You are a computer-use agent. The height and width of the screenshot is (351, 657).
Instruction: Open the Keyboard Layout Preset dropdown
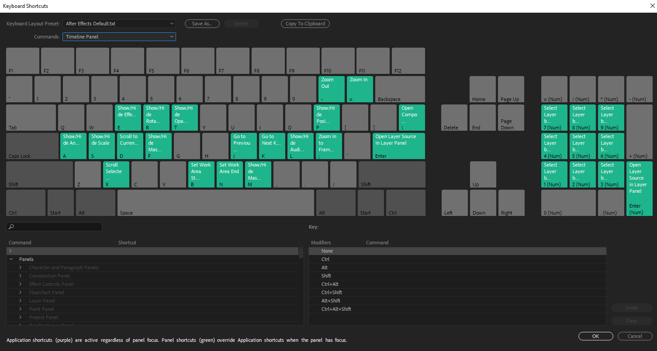119,24
